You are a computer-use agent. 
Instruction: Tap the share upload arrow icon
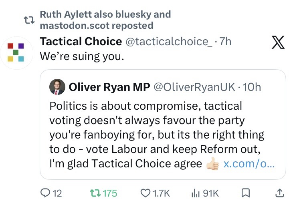(x=279, y=193)
